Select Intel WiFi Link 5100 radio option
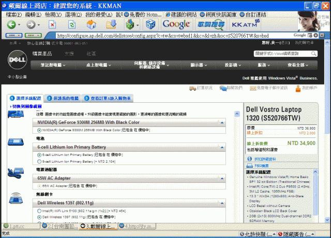Viewport: 331px width, 238px height. (x=39, y=211)
